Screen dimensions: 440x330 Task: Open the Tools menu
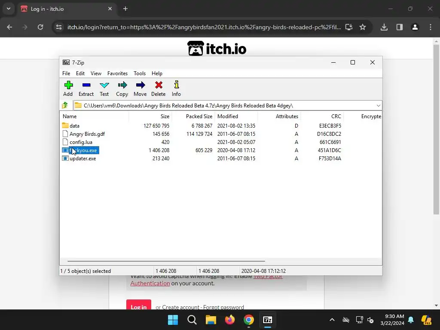pyautogui.click(x=140, y=73)
